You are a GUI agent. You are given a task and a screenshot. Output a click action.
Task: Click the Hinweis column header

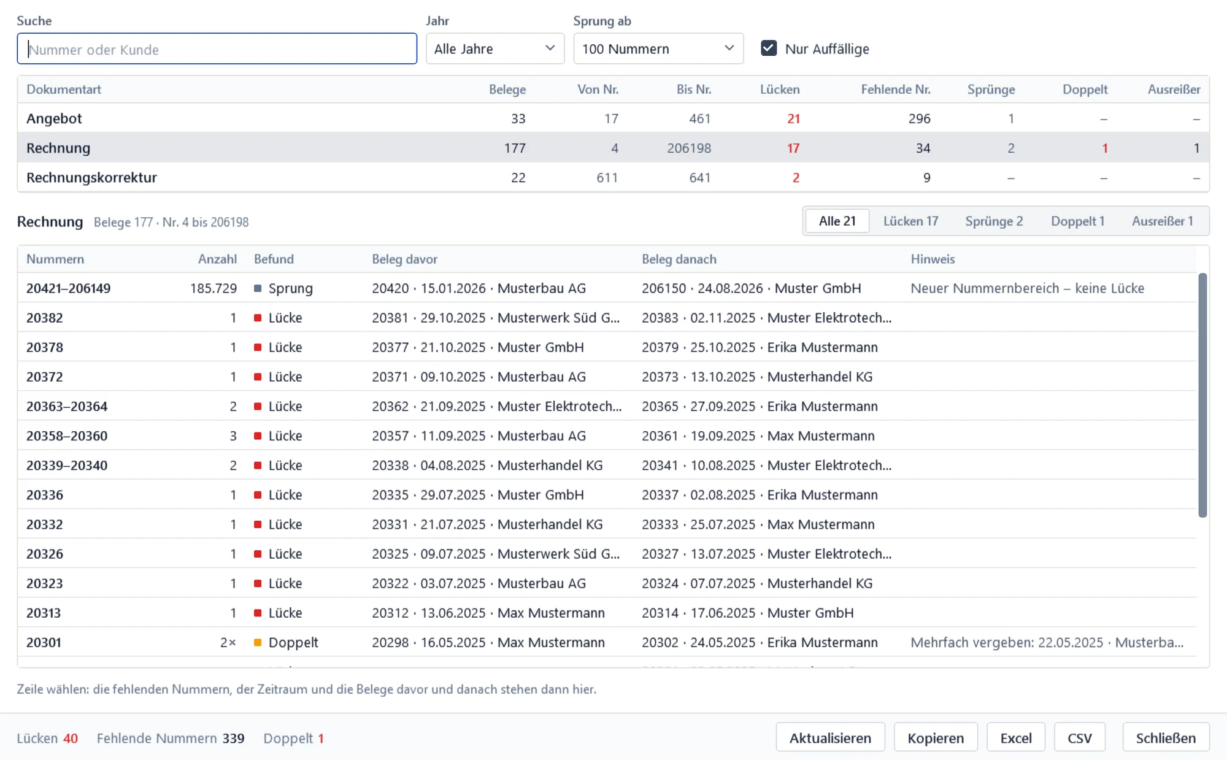(933, 259)
